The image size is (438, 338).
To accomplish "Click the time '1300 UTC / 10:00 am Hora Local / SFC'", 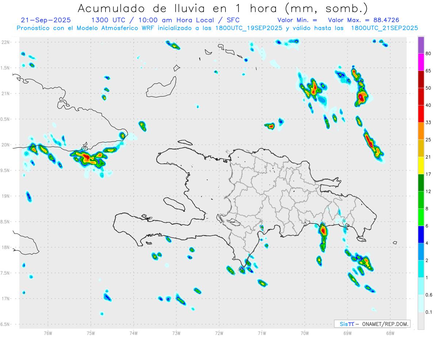I will [x=165, y=20].
